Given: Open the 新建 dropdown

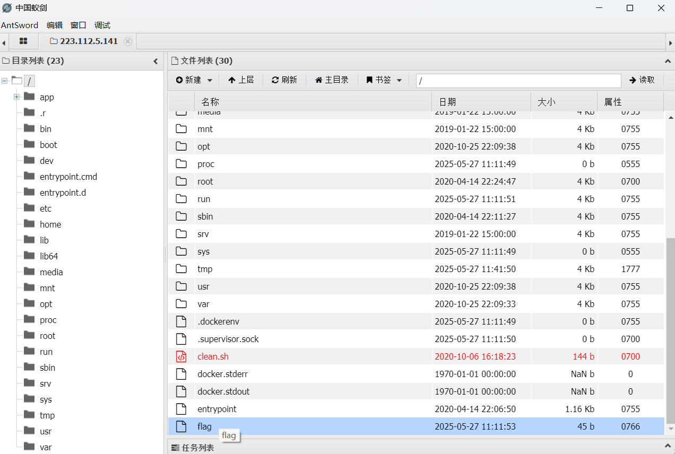Looking at the screenshot, I should point(194,80).
